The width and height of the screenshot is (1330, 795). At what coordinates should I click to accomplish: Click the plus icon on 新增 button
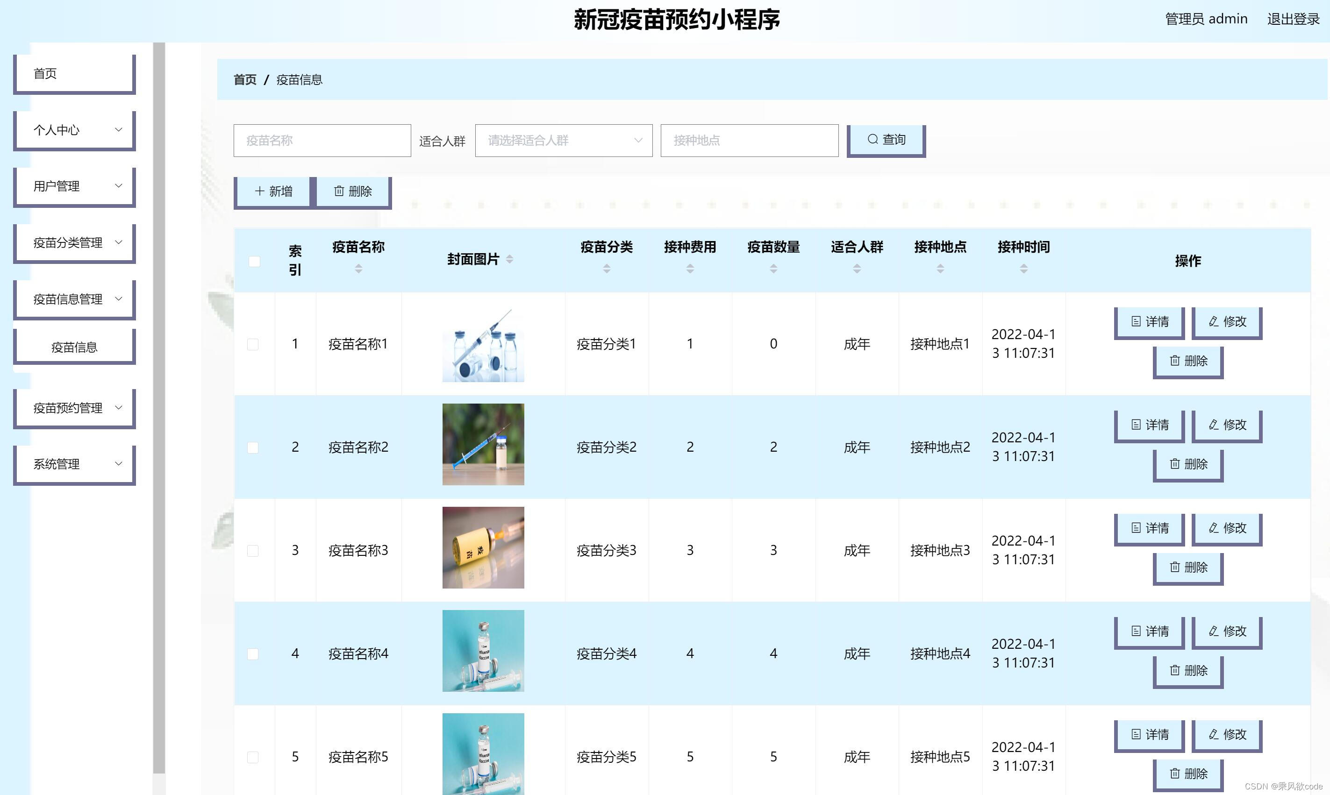tap(259, 191)
